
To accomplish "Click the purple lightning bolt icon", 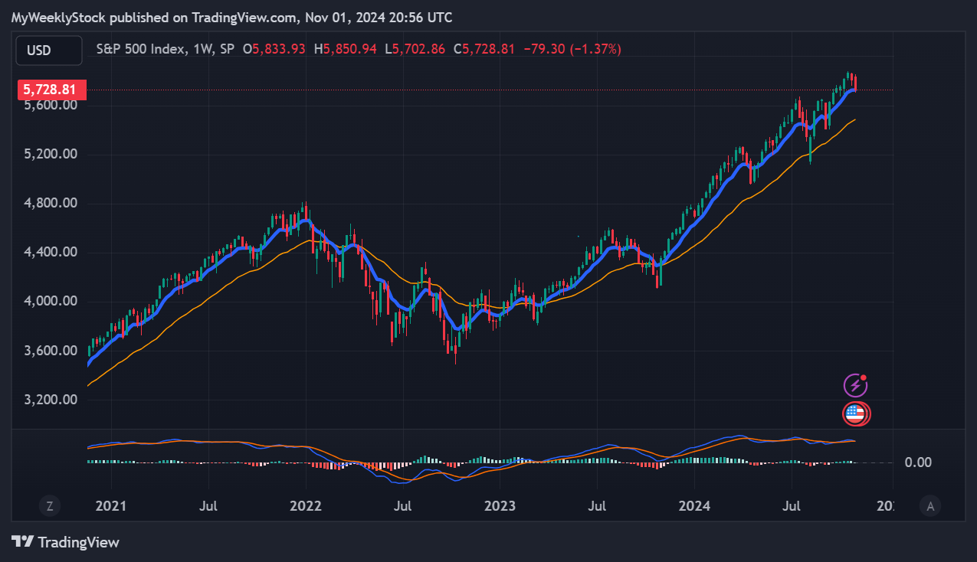I will tap(855, 385).
